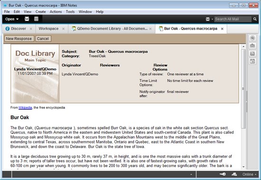Image resolution: width=261 pixels, height=180 pixels.
Task: Close the Bur Oak tab
Action: 222,29
